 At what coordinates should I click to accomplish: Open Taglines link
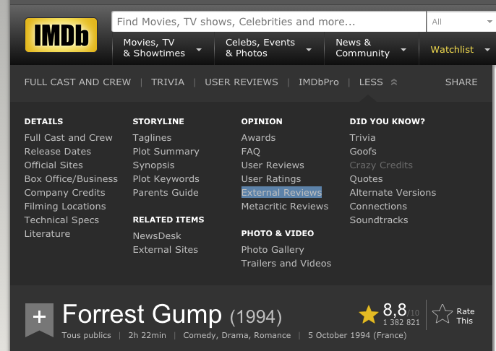152,138
